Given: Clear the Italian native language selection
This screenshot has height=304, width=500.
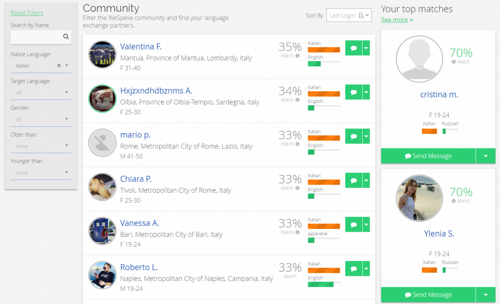Looking at the screenshot, I should click(x=59, y=65).
